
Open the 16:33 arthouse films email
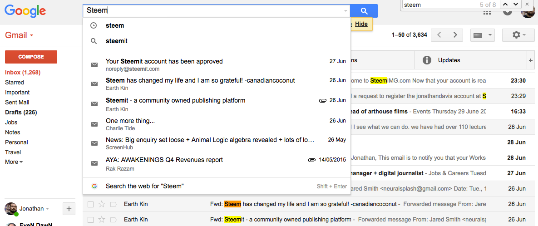tap(443, 111)
